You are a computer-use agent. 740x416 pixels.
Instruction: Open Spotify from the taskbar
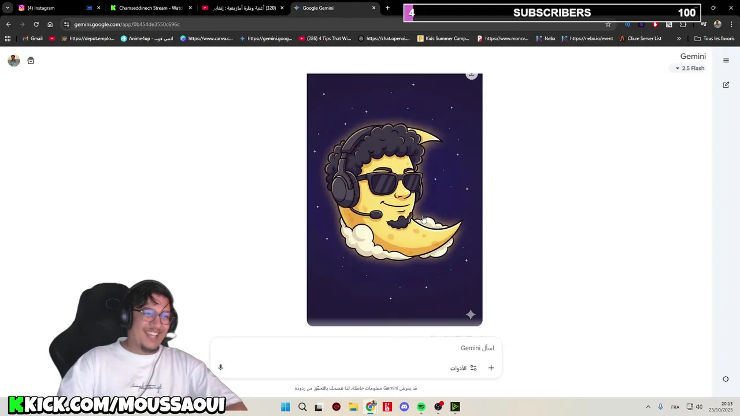[421, 407]
